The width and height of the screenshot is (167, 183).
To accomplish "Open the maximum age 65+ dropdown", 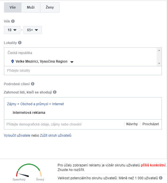I will tap(33, 30).
